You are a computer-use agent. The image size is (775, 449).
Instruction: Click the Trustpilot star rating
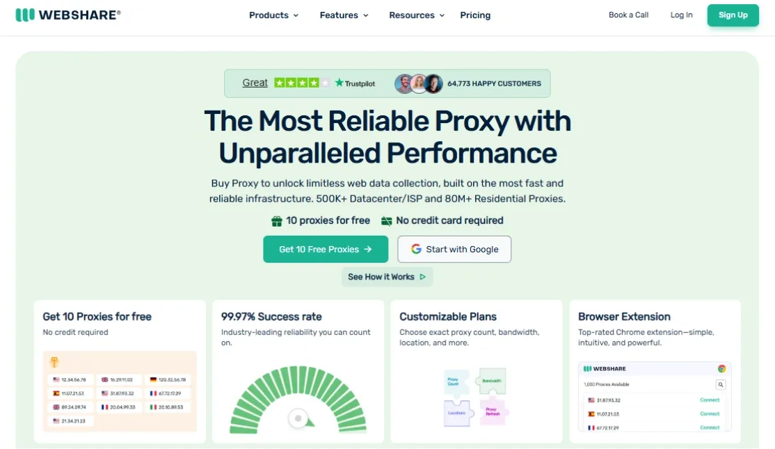[x=301, y=83]
